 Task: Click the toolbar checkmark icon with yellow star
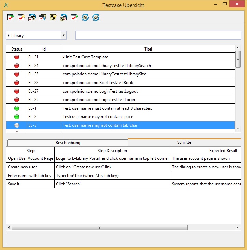pos(21,17)
